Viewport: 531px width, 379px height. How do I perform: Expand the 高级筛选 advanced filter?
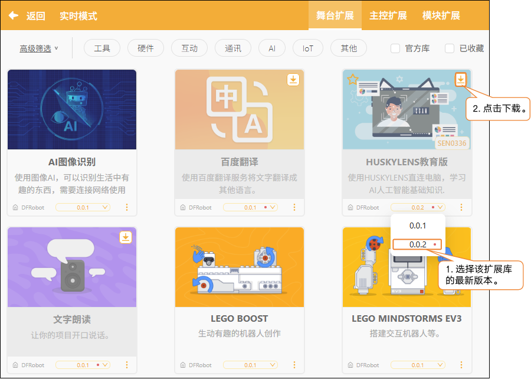point(38,48)
